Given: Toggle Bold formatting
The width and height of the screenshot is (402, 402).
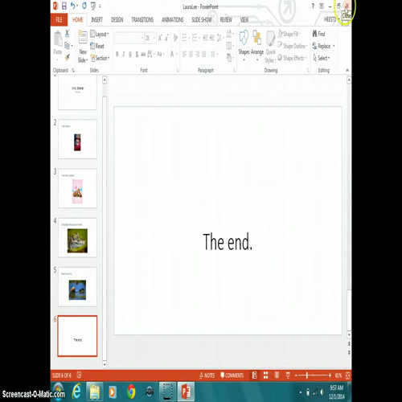Looking at the screenshot, I should [117, 54].
